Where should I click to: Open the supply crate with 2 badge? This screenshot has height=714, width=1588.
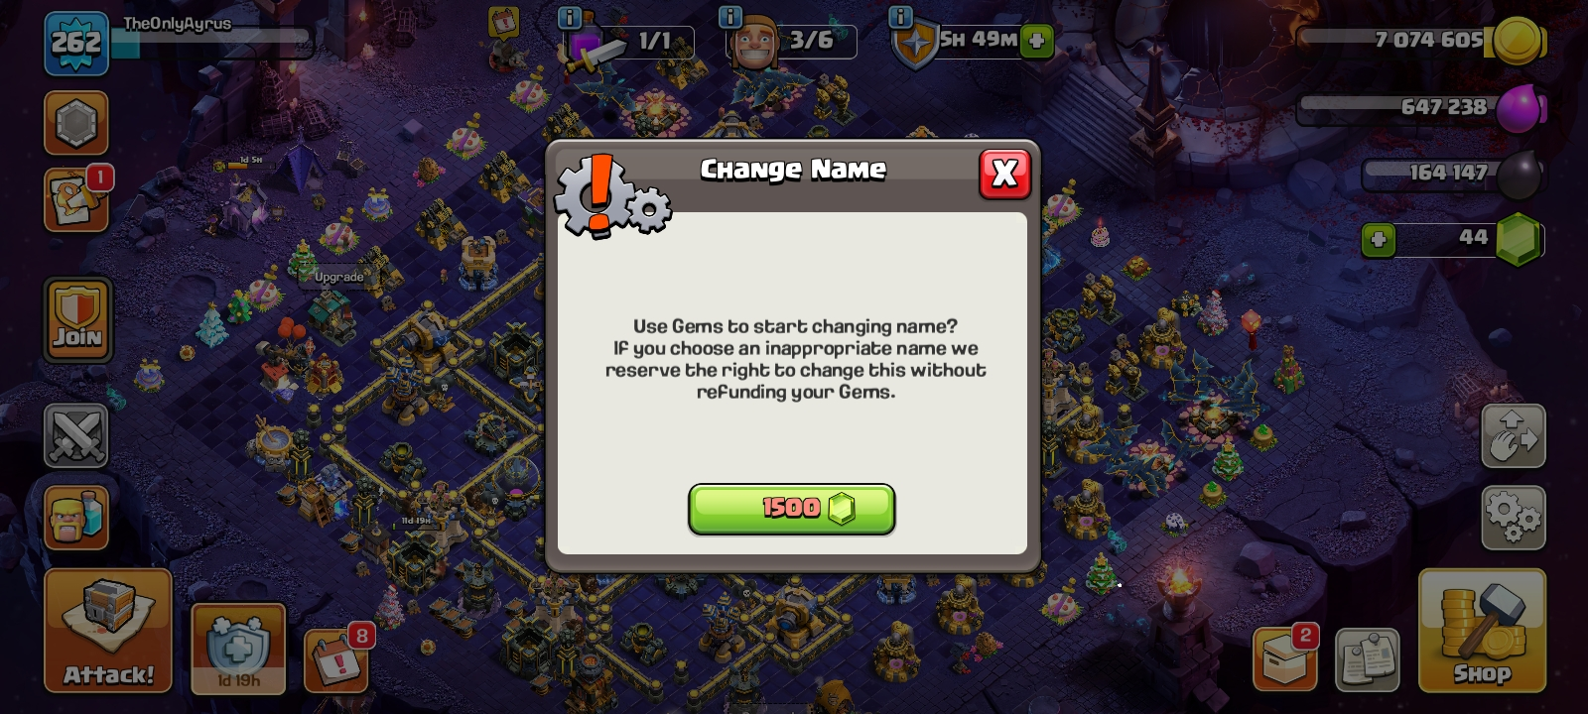(x=1284, y=658)
